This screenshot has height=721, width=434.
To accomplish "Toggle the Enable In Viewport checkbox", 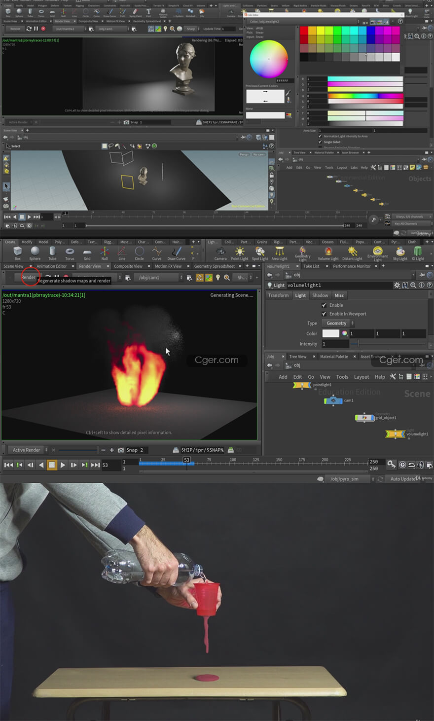I will (x=324, y=314).
